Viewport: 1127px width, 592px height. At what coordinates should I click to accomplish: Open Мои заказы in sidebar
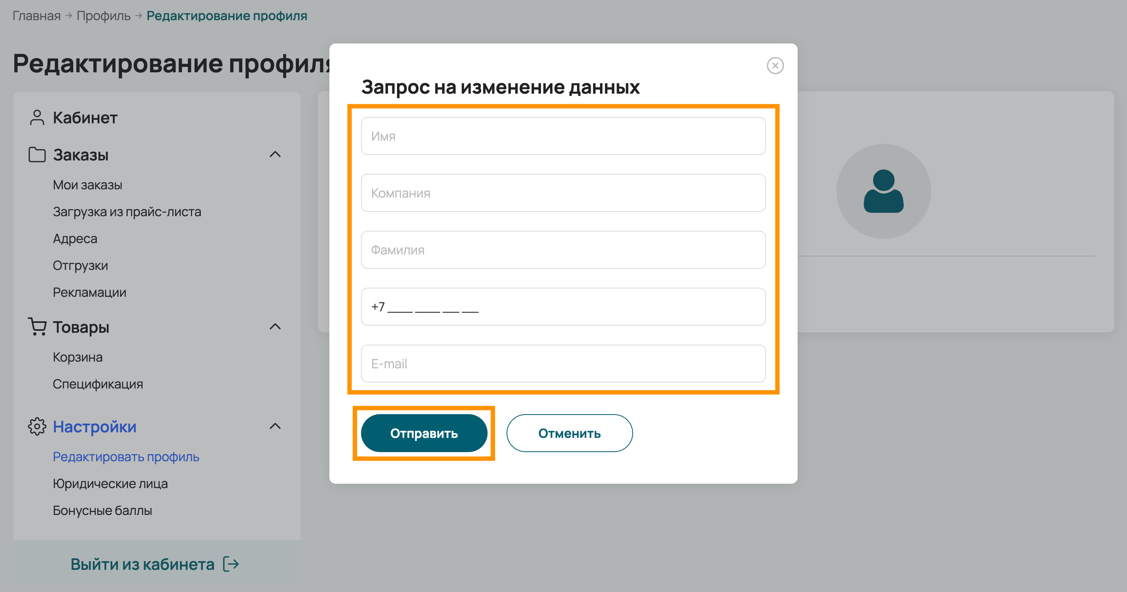pyautogui.click(x=87, y=185)
